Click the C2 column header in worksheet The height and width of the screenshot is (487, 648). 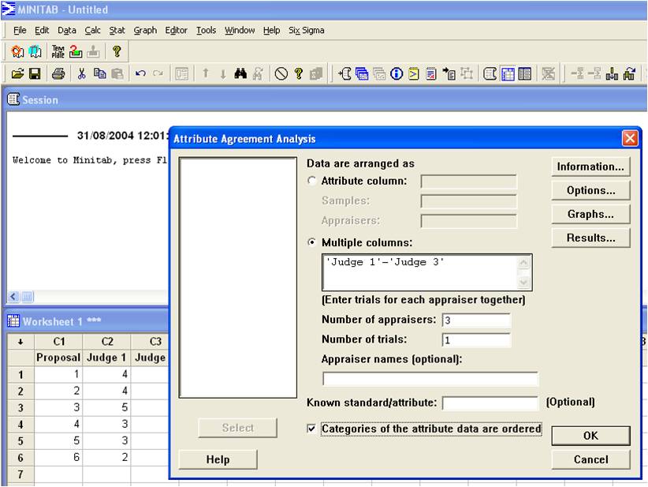point(106,342)
